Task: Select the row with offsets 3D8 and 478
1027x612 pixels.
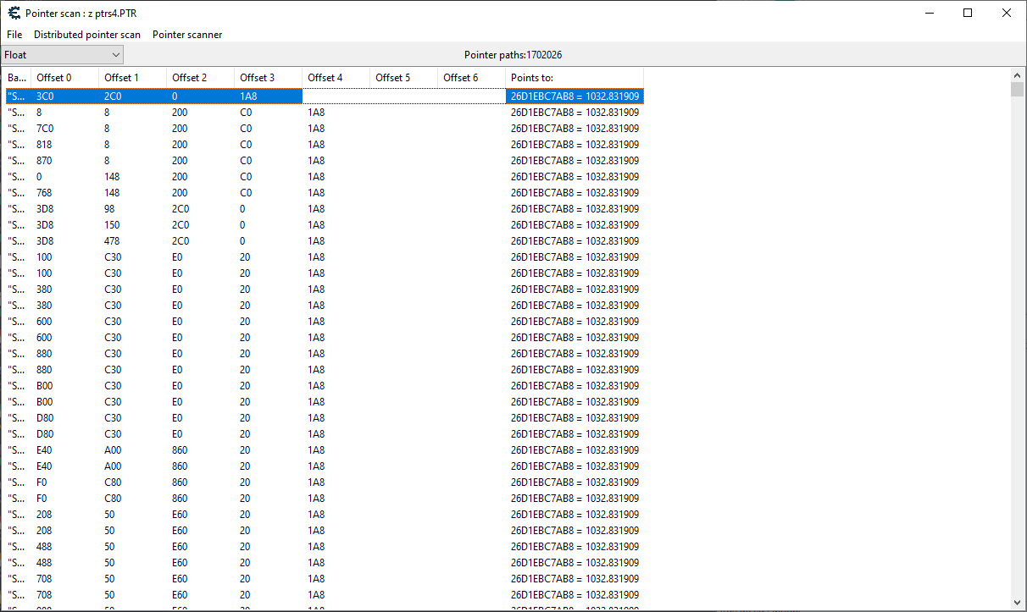Action: pos(254,241)
